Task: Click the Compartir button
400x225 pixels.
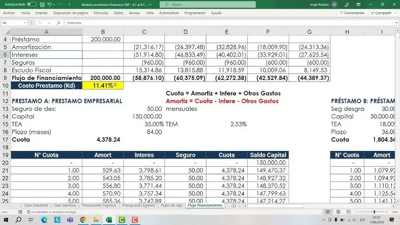Action: [x=383, y=13]
